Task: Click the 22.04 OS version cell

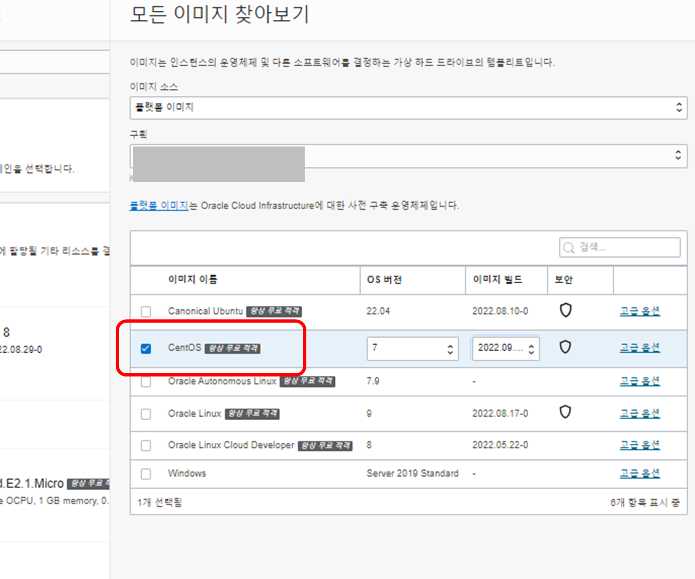Action: pos(378,311)
